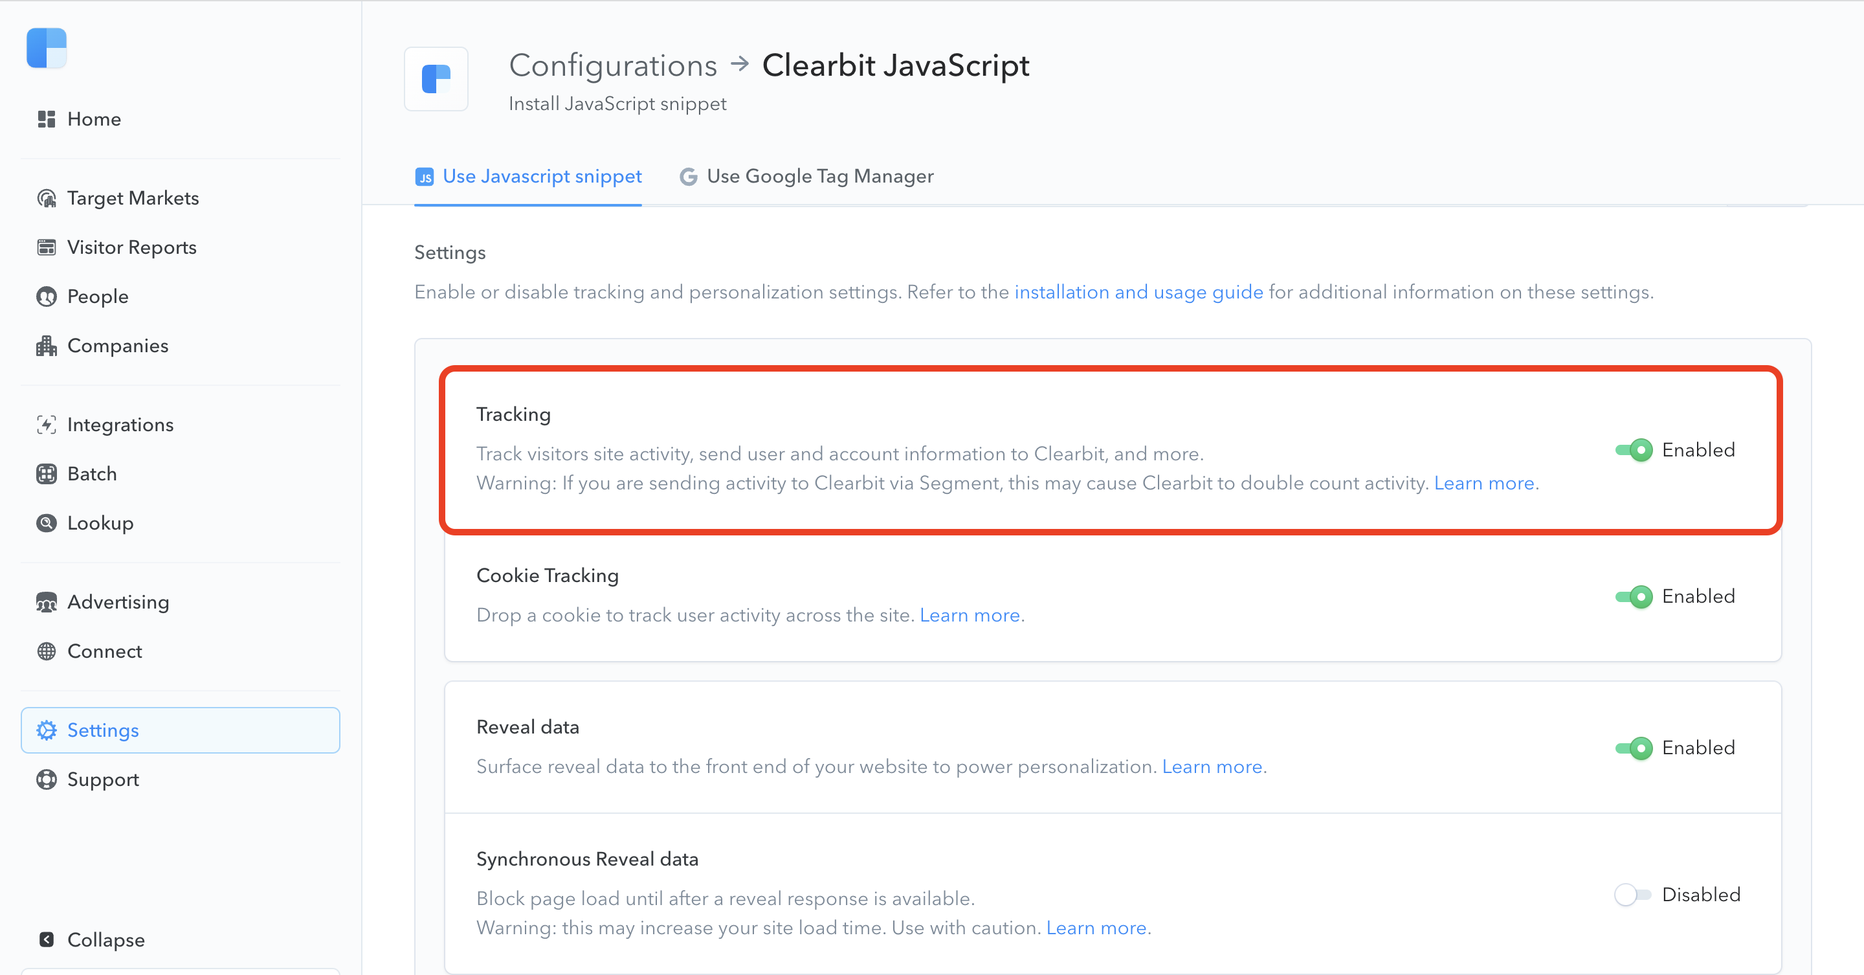Click the Visitor Reports icon
This screenshot has width=1864, height=975.
[47, 247]
